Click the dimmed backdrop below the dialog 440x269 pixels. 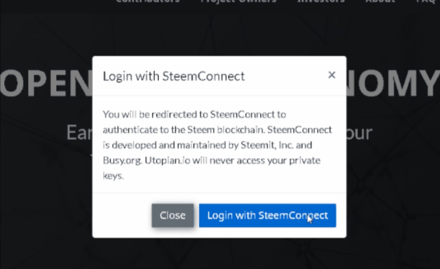(219, 254)
